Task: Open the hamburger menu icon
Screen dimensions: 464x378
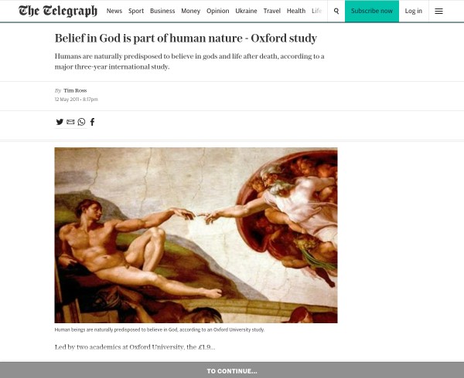Action: [438, 12]
